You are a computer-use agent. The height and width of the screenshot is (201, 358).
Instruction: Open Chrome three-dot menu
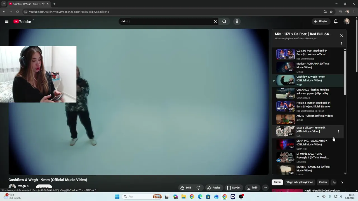[354, 12]
